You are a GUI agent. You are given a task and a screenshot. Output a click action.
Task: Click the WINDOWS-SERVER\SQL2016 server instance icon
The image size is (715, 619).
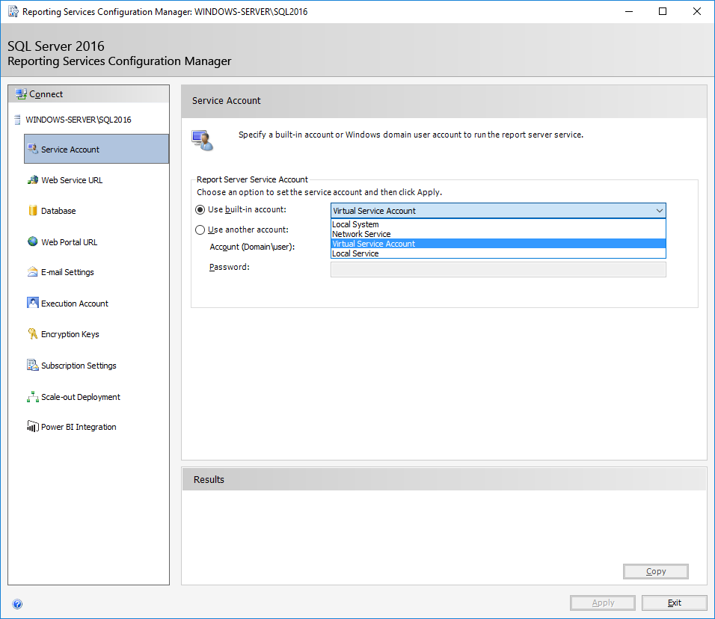(17, 120)
